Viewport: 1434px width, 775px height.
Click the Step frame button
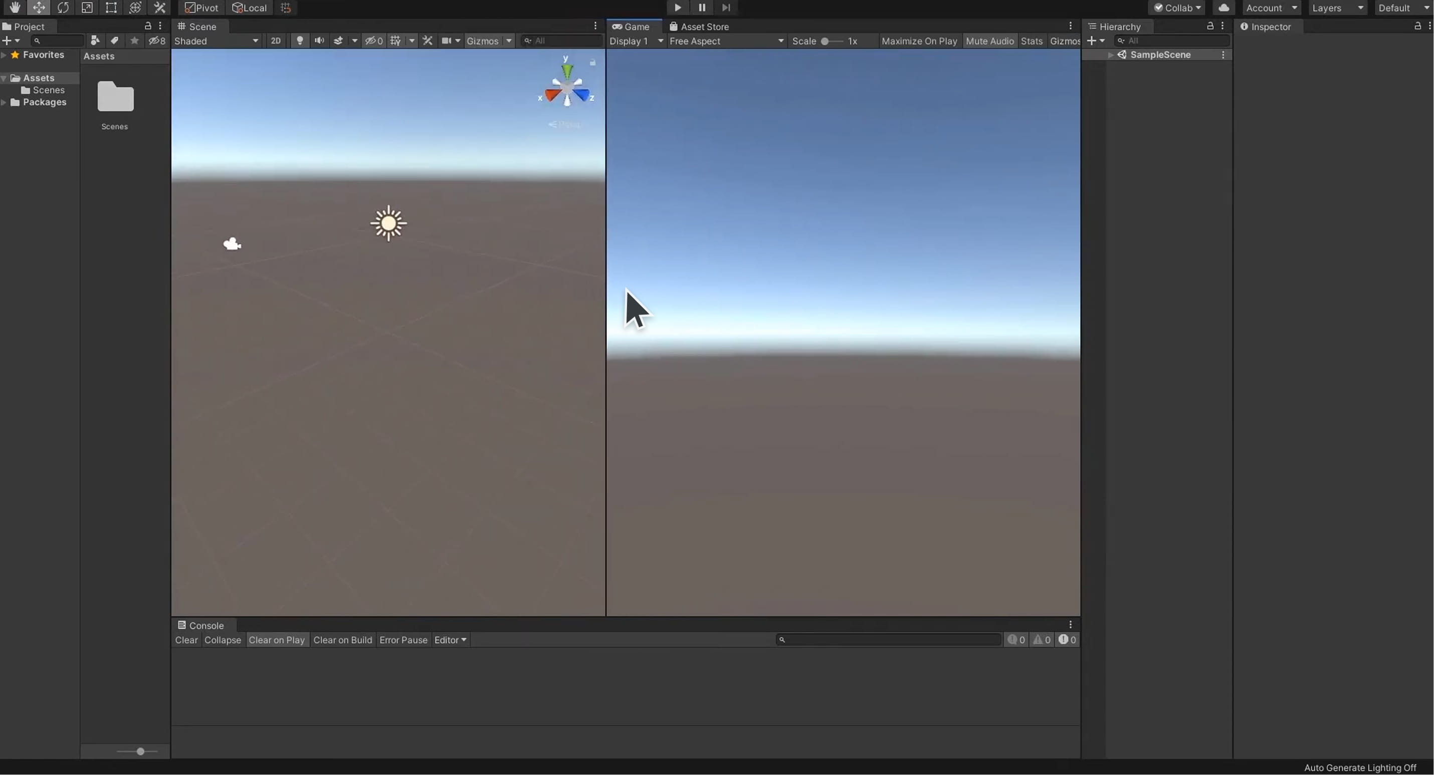pos(726,7)
